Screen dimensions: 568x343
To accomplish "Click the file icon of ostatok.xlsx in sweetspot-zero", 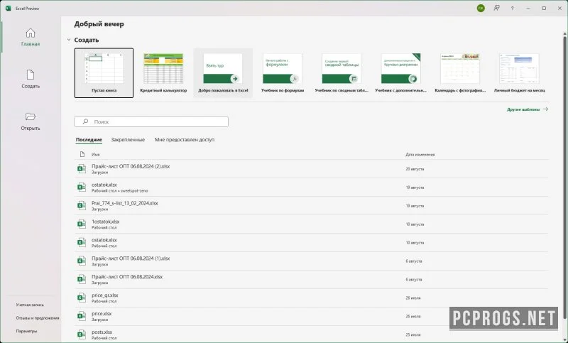I will tap(82, 187).
